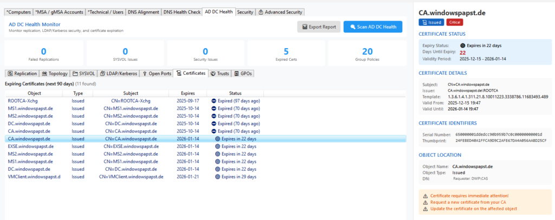
Task: Click the GPOs tab icon
Action: (x=237, y=73)
